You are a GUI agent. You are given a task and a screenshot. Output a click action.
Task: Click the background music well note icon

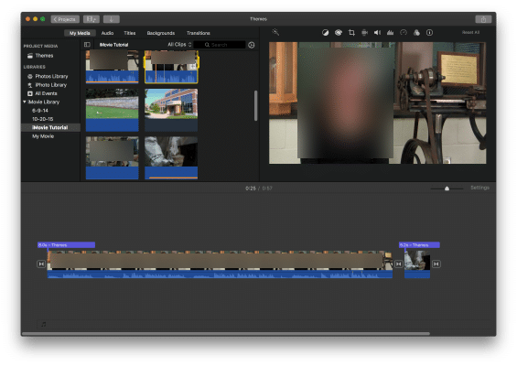click(44, 324)
